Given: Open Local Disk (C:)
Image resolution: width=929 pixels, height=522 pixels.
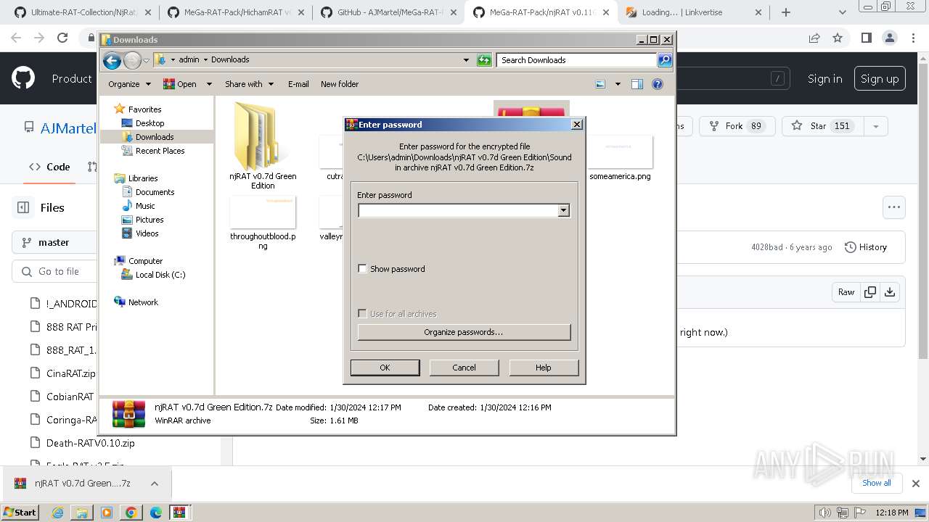Looking at the screenshot, I should click(x=160, y=275).
